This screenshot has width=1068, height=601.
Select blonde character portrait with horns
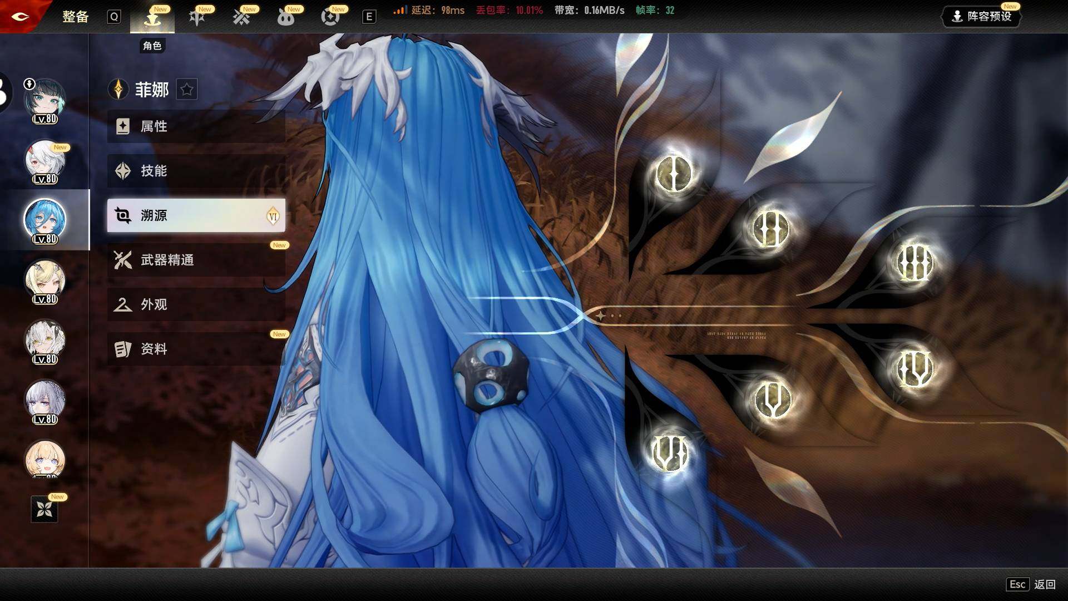click(x=45, y=281)
